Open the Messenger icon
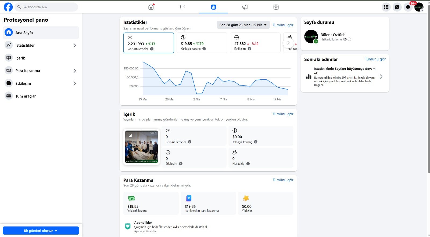This screenshot has width=430, height=237. coord(397,7)
